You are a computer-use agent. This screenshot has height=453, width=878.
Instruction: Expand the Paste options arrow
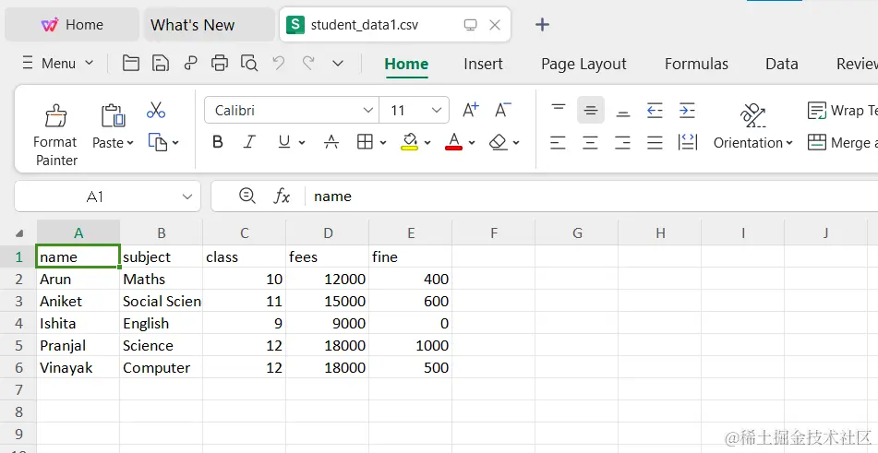point(130,143)
